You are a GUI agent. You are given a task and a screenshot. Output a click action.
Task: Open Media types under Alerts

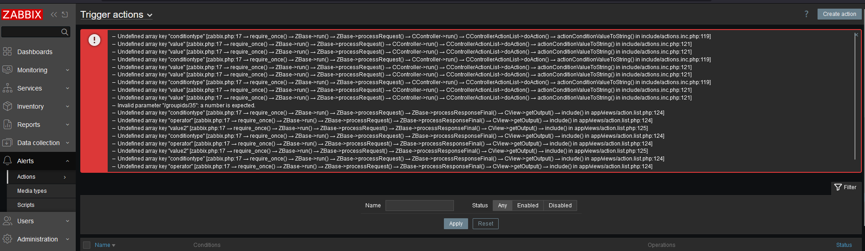[x=32, y=191]
